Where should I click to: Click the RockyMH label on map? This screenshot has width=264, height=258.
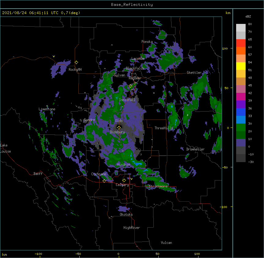(75, 70)
